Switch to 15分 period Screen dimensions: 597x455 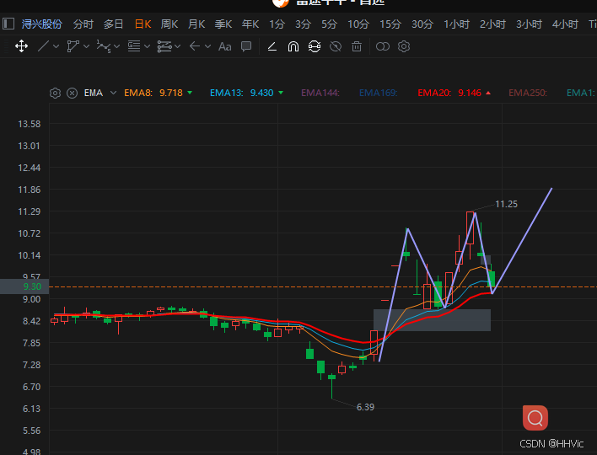(390, 24)
